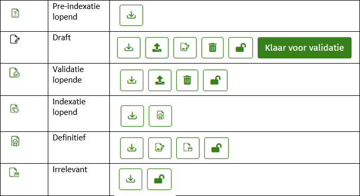Screen dimensions: 360x196
Task: Delete document in Validatie lopende row
Action: (x=187, y=80)
